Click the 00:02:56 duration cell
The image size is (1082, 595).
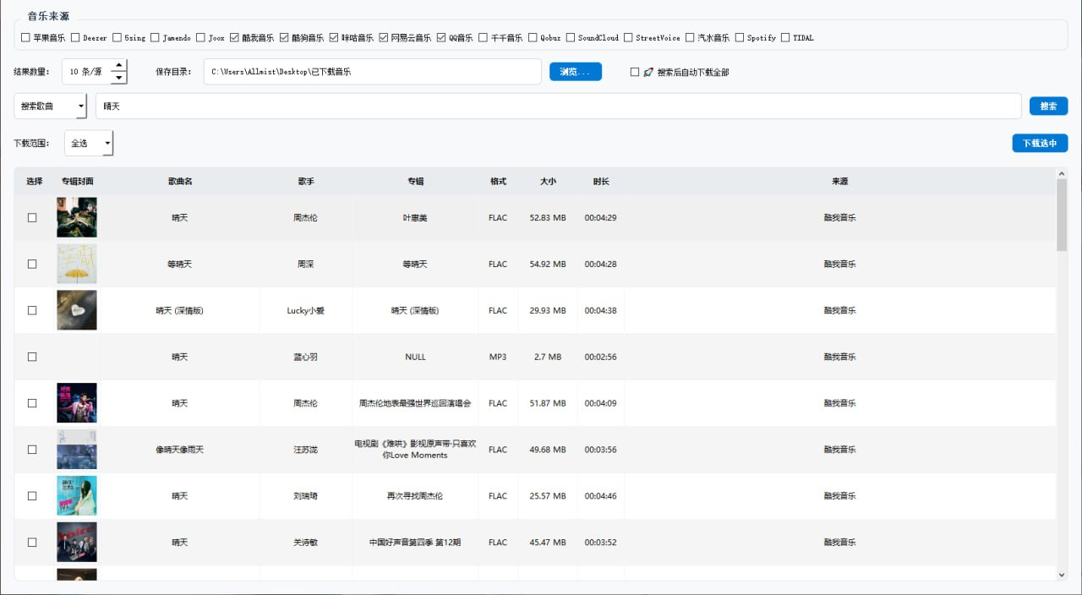[601, 357]
